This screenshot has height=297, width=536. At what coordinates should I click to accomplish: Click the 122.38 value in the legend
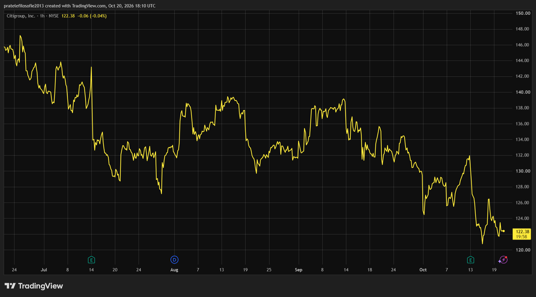[68, 16]
